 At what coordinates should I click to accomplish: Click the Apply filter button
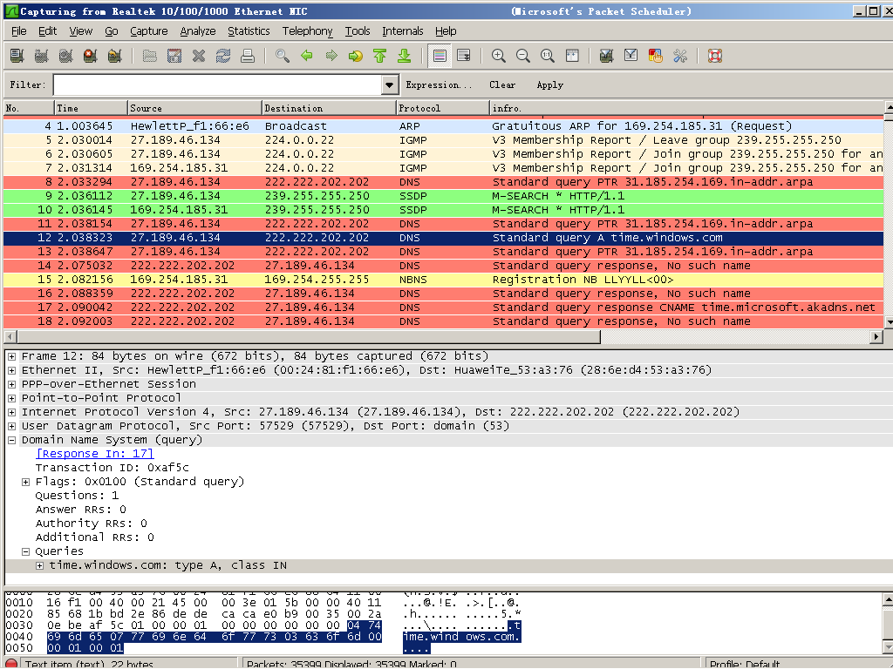coord(549,84)
